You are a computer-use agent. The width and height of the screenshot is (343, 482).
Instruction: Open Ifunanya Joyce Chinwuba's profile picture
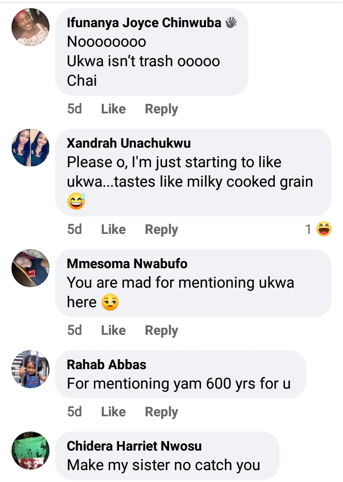(x=30, y=27)
